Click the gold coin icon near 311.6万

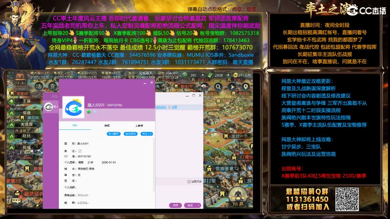(235, 75)
